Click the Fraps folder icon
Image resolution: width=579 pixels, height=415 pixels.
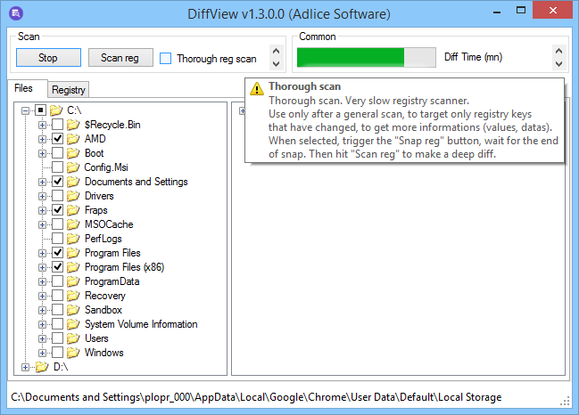(x=73, y=209)
